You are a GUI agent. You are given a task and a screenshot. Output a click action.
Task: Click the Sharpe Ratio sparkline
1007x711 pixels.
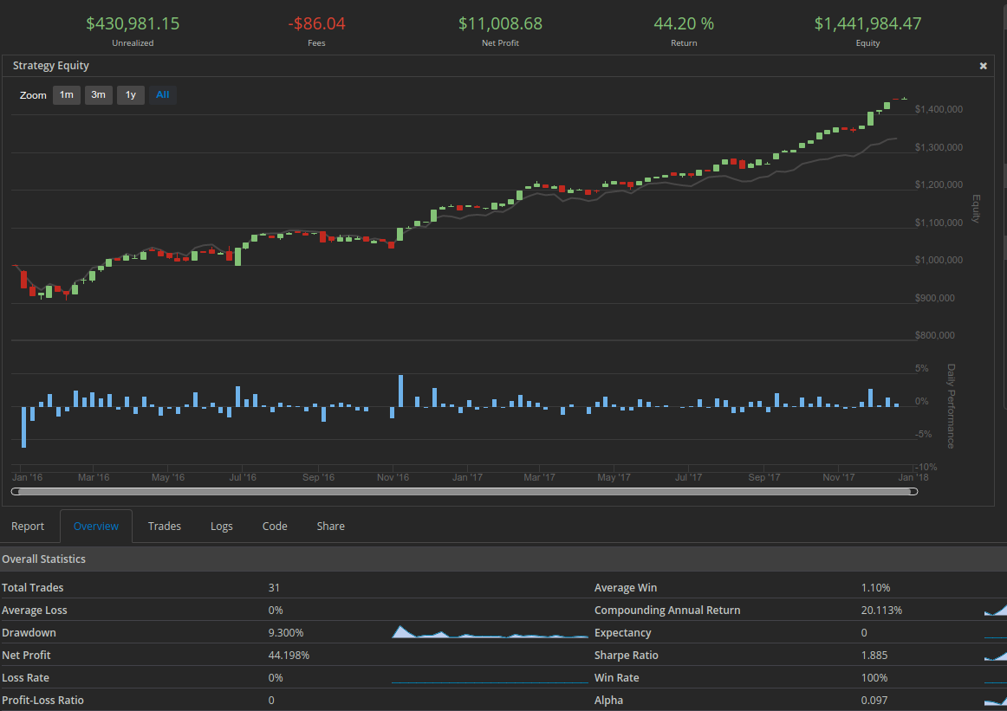click(x=996, y=656)
